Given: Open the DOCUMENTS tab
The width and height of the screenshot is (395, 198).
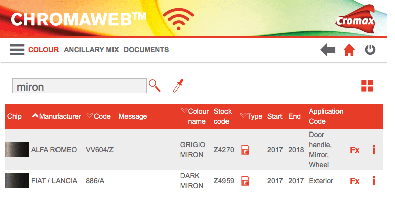Looking at the screenshot, I should point(146,50).
